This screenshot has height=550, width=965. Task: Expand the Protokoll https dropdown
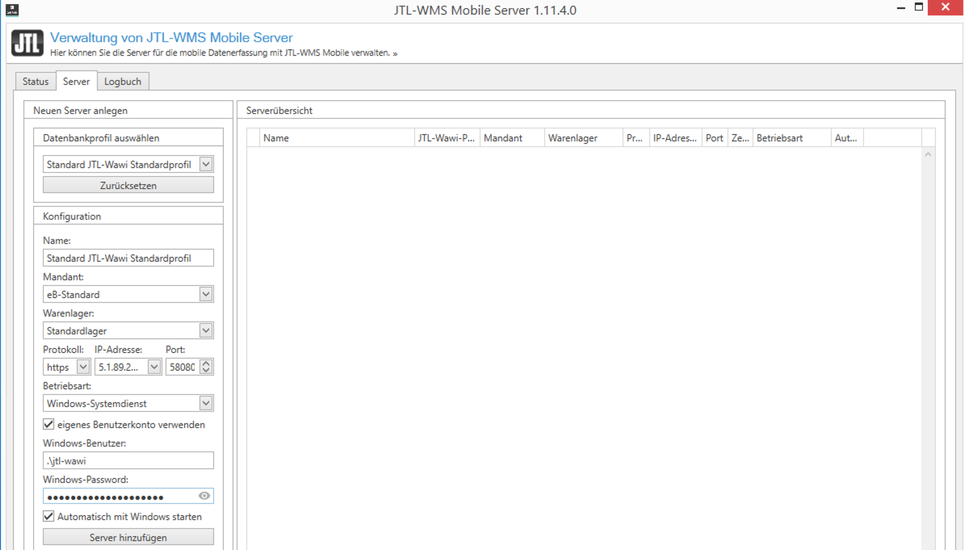click(x=82, y=367)
